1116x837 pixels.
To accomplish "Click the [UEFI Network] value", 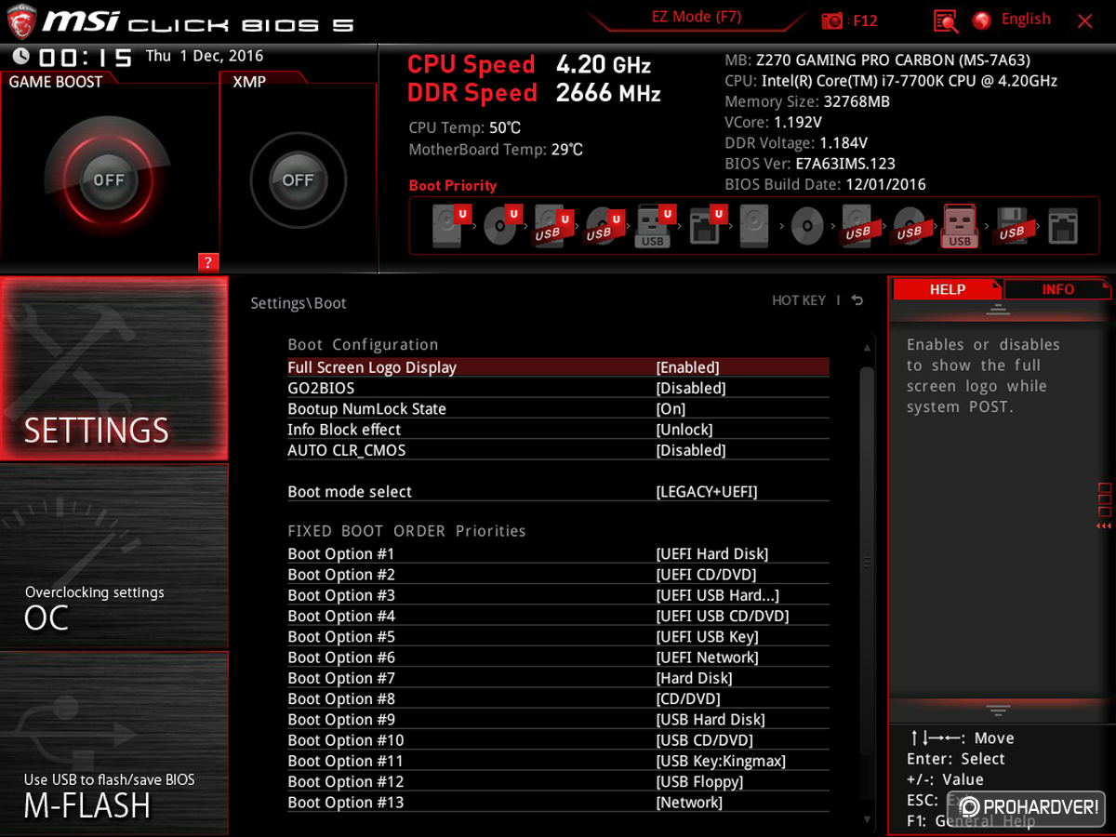I will pos(708,658).
